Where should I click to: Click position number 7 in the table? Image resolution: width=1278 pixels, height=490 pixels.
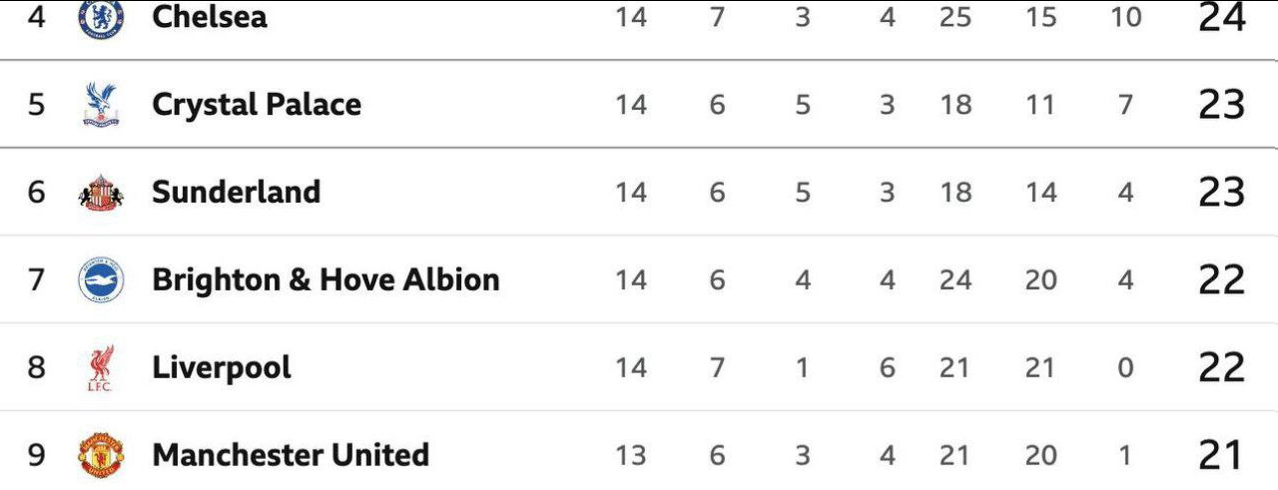click(x=37, y=280)
